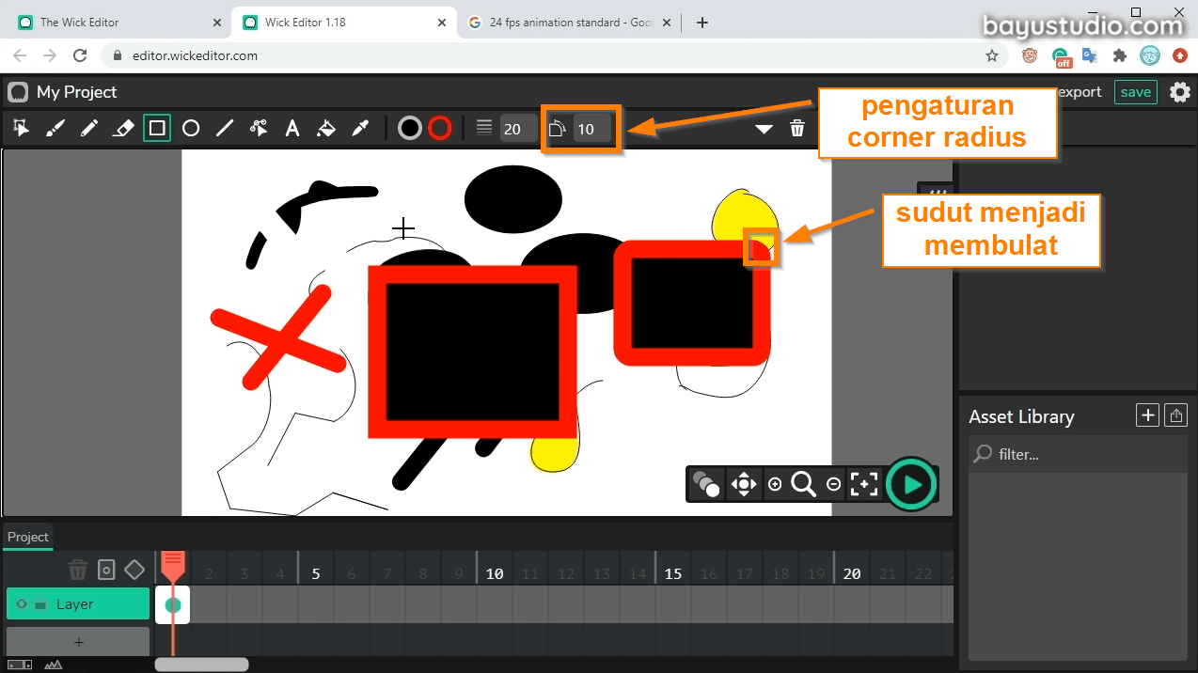This screenshot has width=1198, height=673.
Task: Select the Brush tool
Action: click(x=54, y=128)
